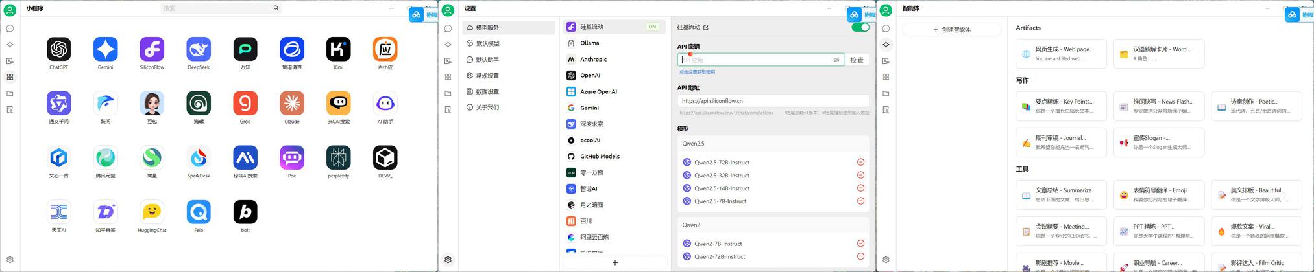Open the 表情符号翻译 - Emoji agent card
Viewport: 1314px width, 272px height.
coord(1159,195)
